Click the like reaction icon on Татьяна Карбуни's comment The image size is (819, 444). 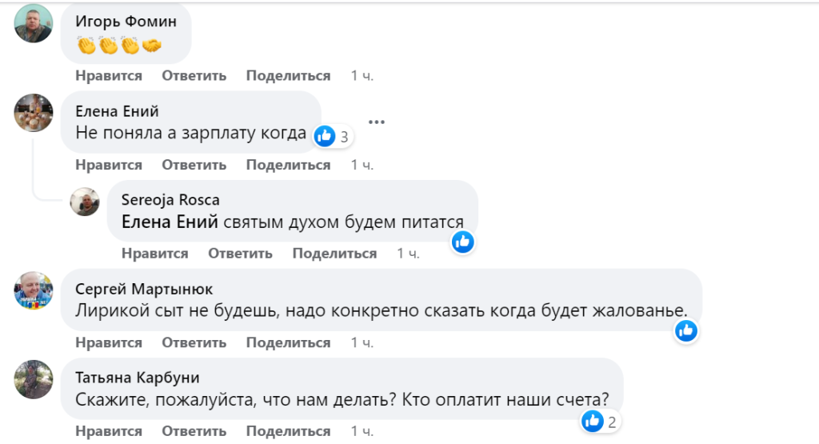click(x=593, y=420)
